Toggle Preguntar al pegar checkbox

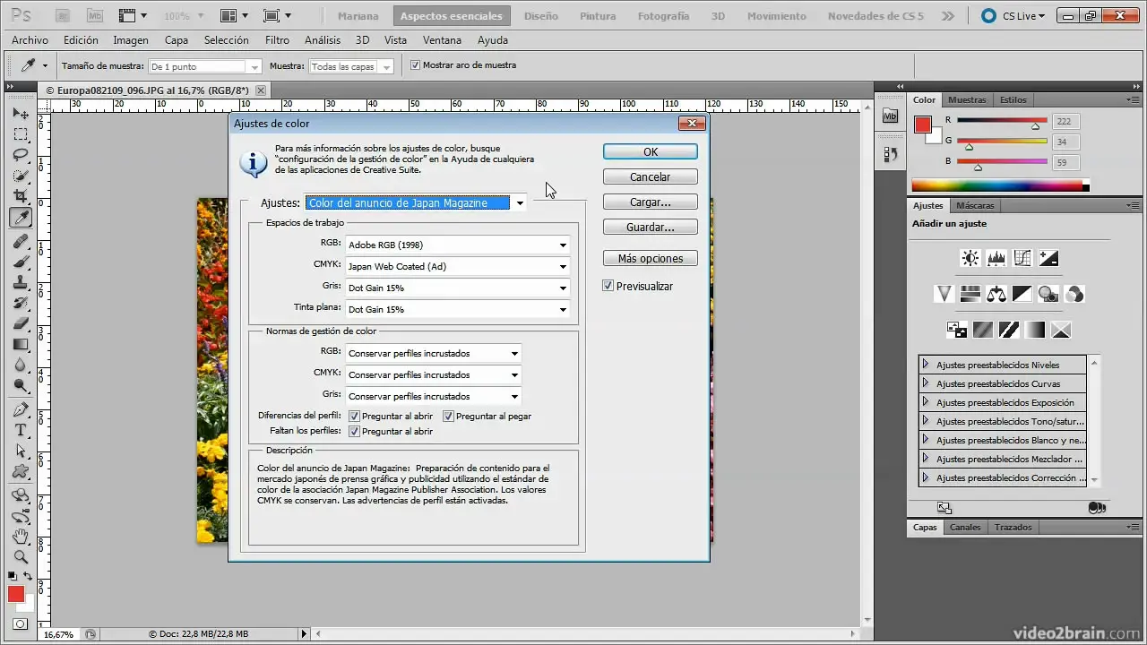point(449,417)
